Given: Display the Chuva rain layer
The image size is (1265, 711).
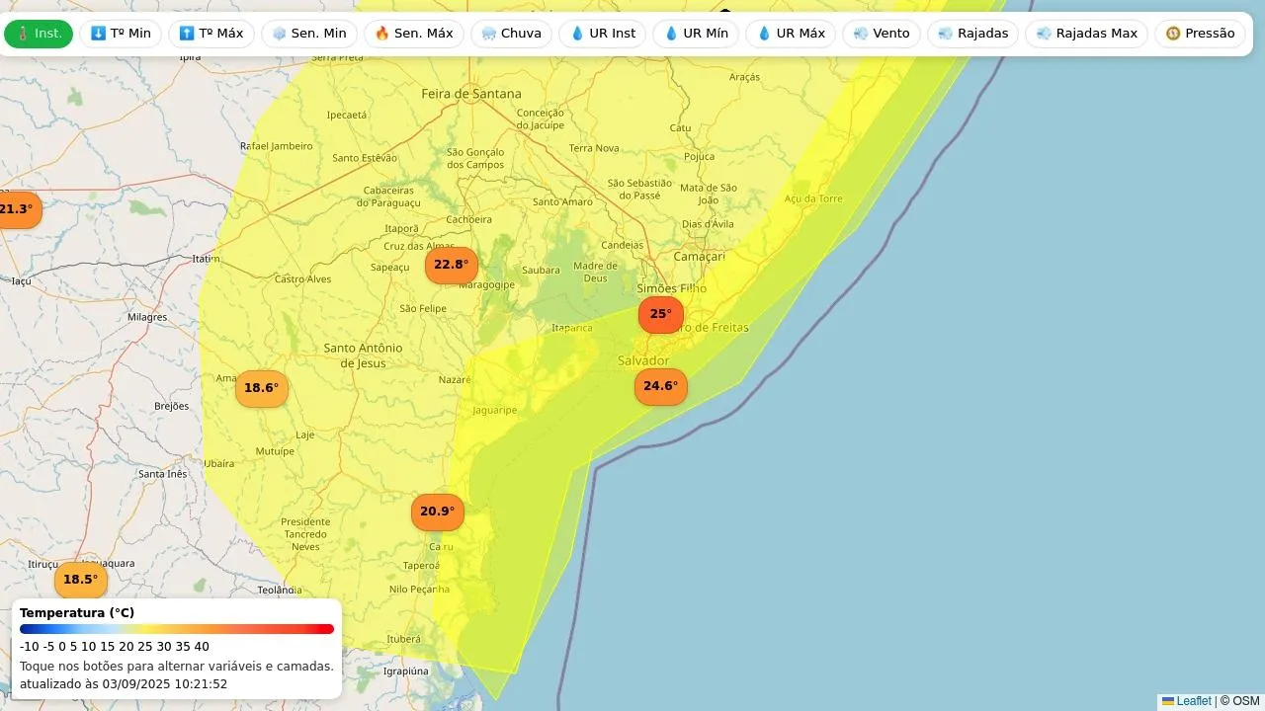Looking at the screenshot, I should pyautogui.click(x=511, y=34).
